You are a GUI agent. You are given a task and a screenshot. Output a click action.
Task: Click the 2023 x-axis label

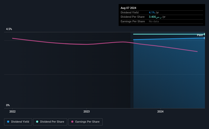coord(87,111)
